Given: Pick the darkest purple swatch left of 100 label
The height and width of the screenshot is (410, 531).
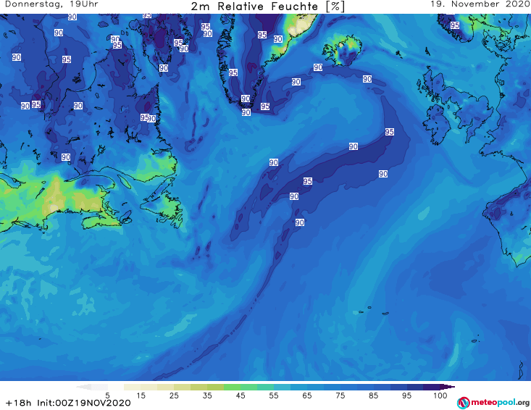Looking at the screenshot, I should click(x=432, y=387).
